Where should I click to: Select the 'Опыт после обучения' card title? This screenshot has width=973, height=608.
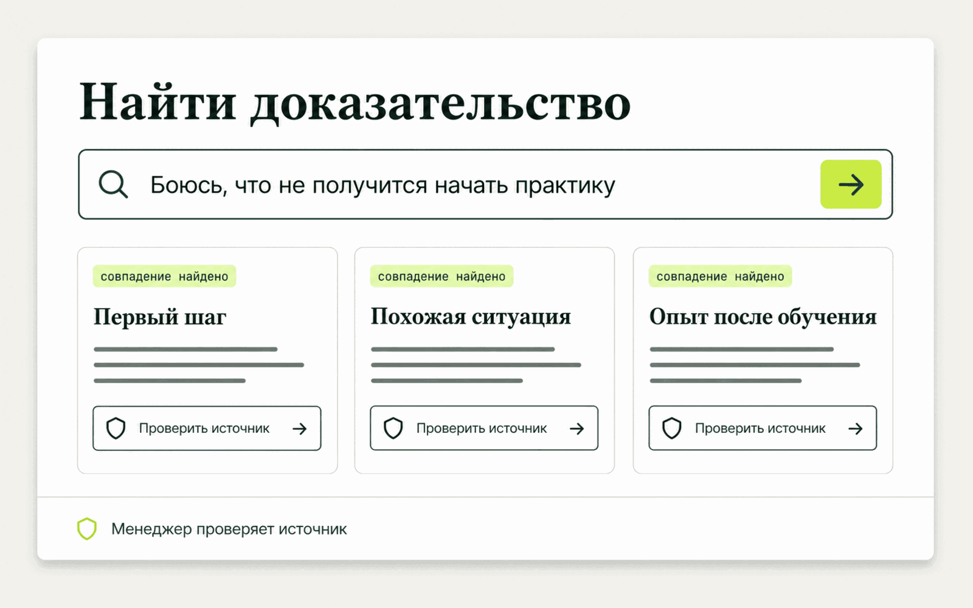click(x=763, y=317)
